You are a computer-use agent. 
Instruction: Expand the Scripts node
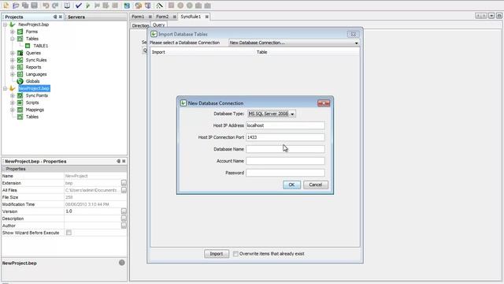tap(13, 103)
